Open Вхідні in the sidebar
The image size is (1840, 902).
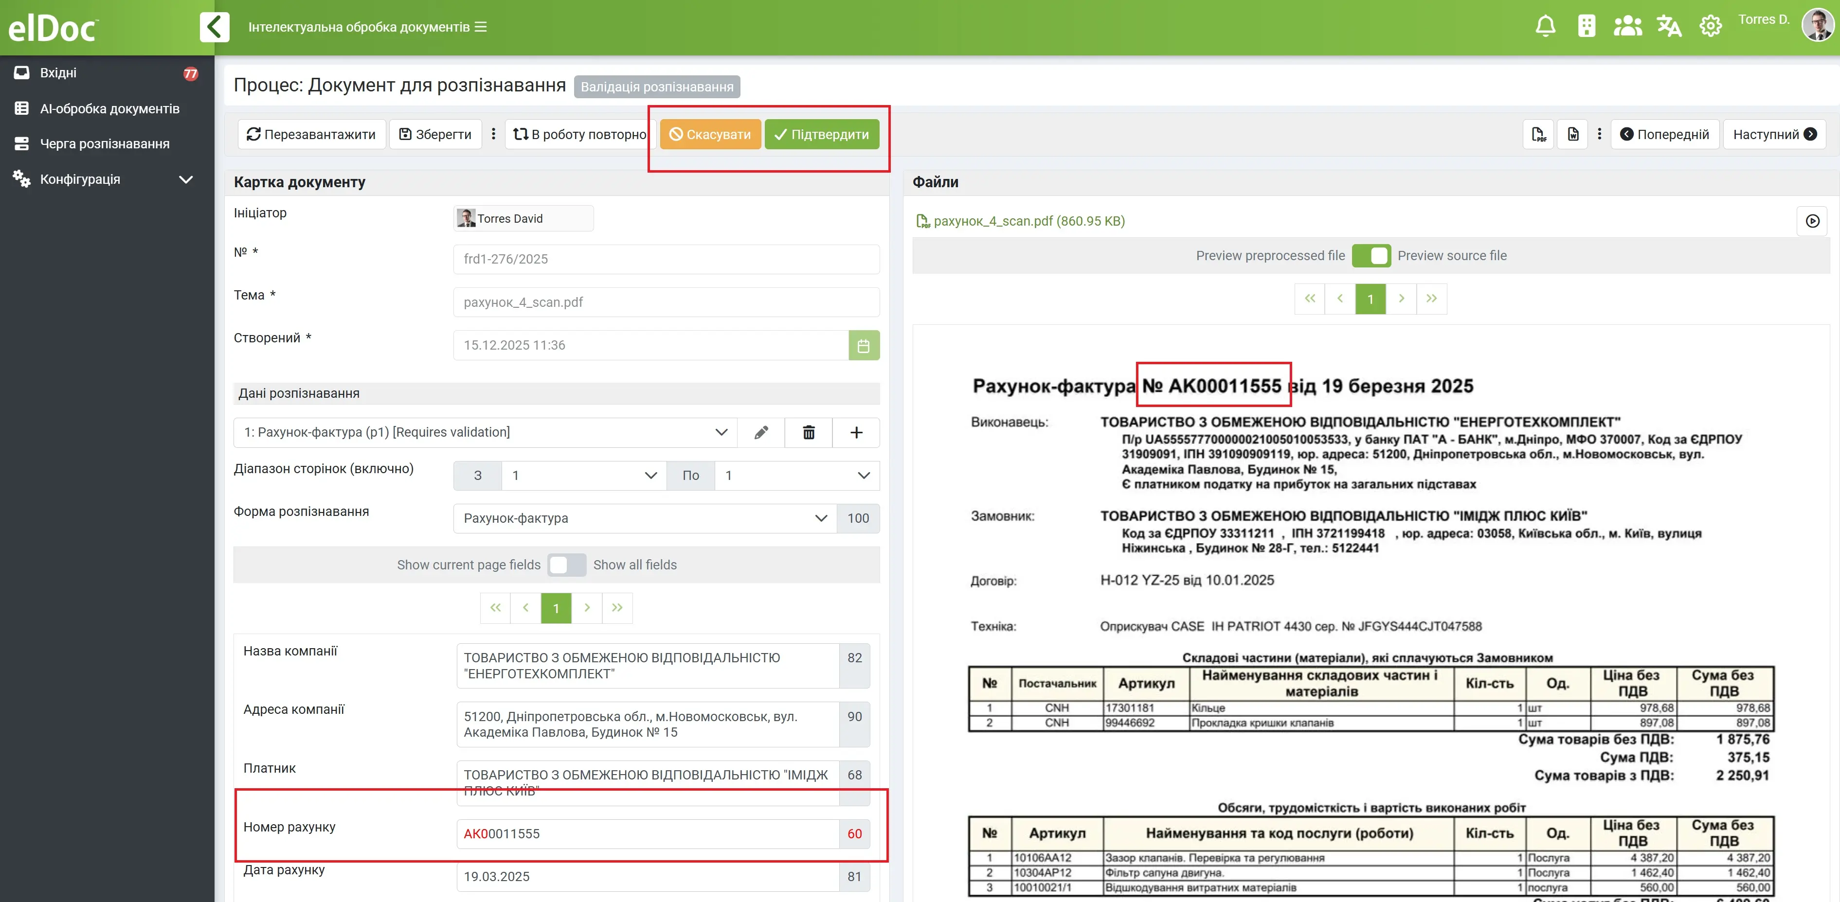click(x=58, y=73)
